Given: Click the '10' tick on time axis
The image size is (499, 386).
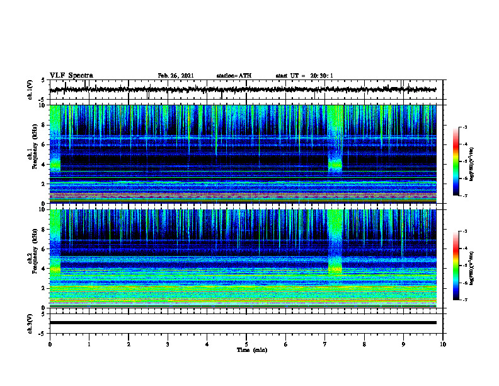Looking at the screenshot, I should [x=443, y=344].
